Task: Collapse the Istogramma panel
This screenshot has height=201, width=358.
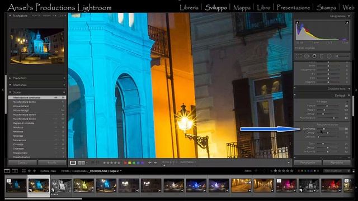Action: pyautogui.click(x=349, y=16)
